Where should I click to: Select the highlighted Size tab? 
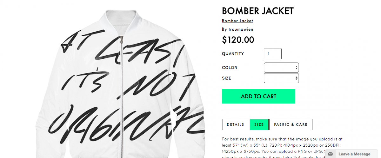259,125
